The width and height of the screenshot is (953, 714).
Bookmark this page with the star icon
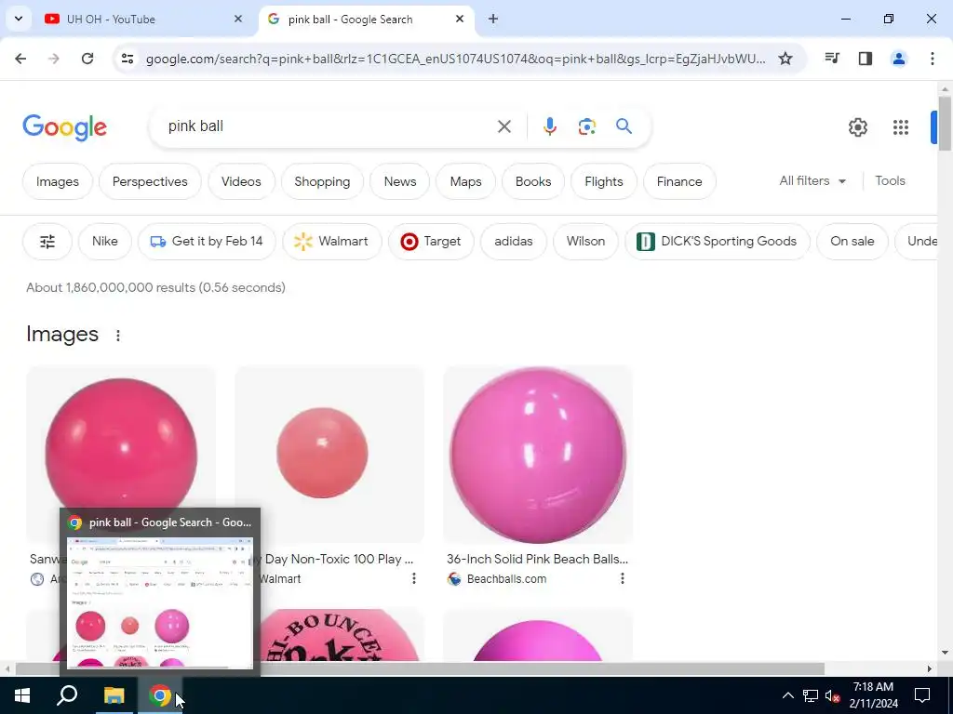point(785,59)
